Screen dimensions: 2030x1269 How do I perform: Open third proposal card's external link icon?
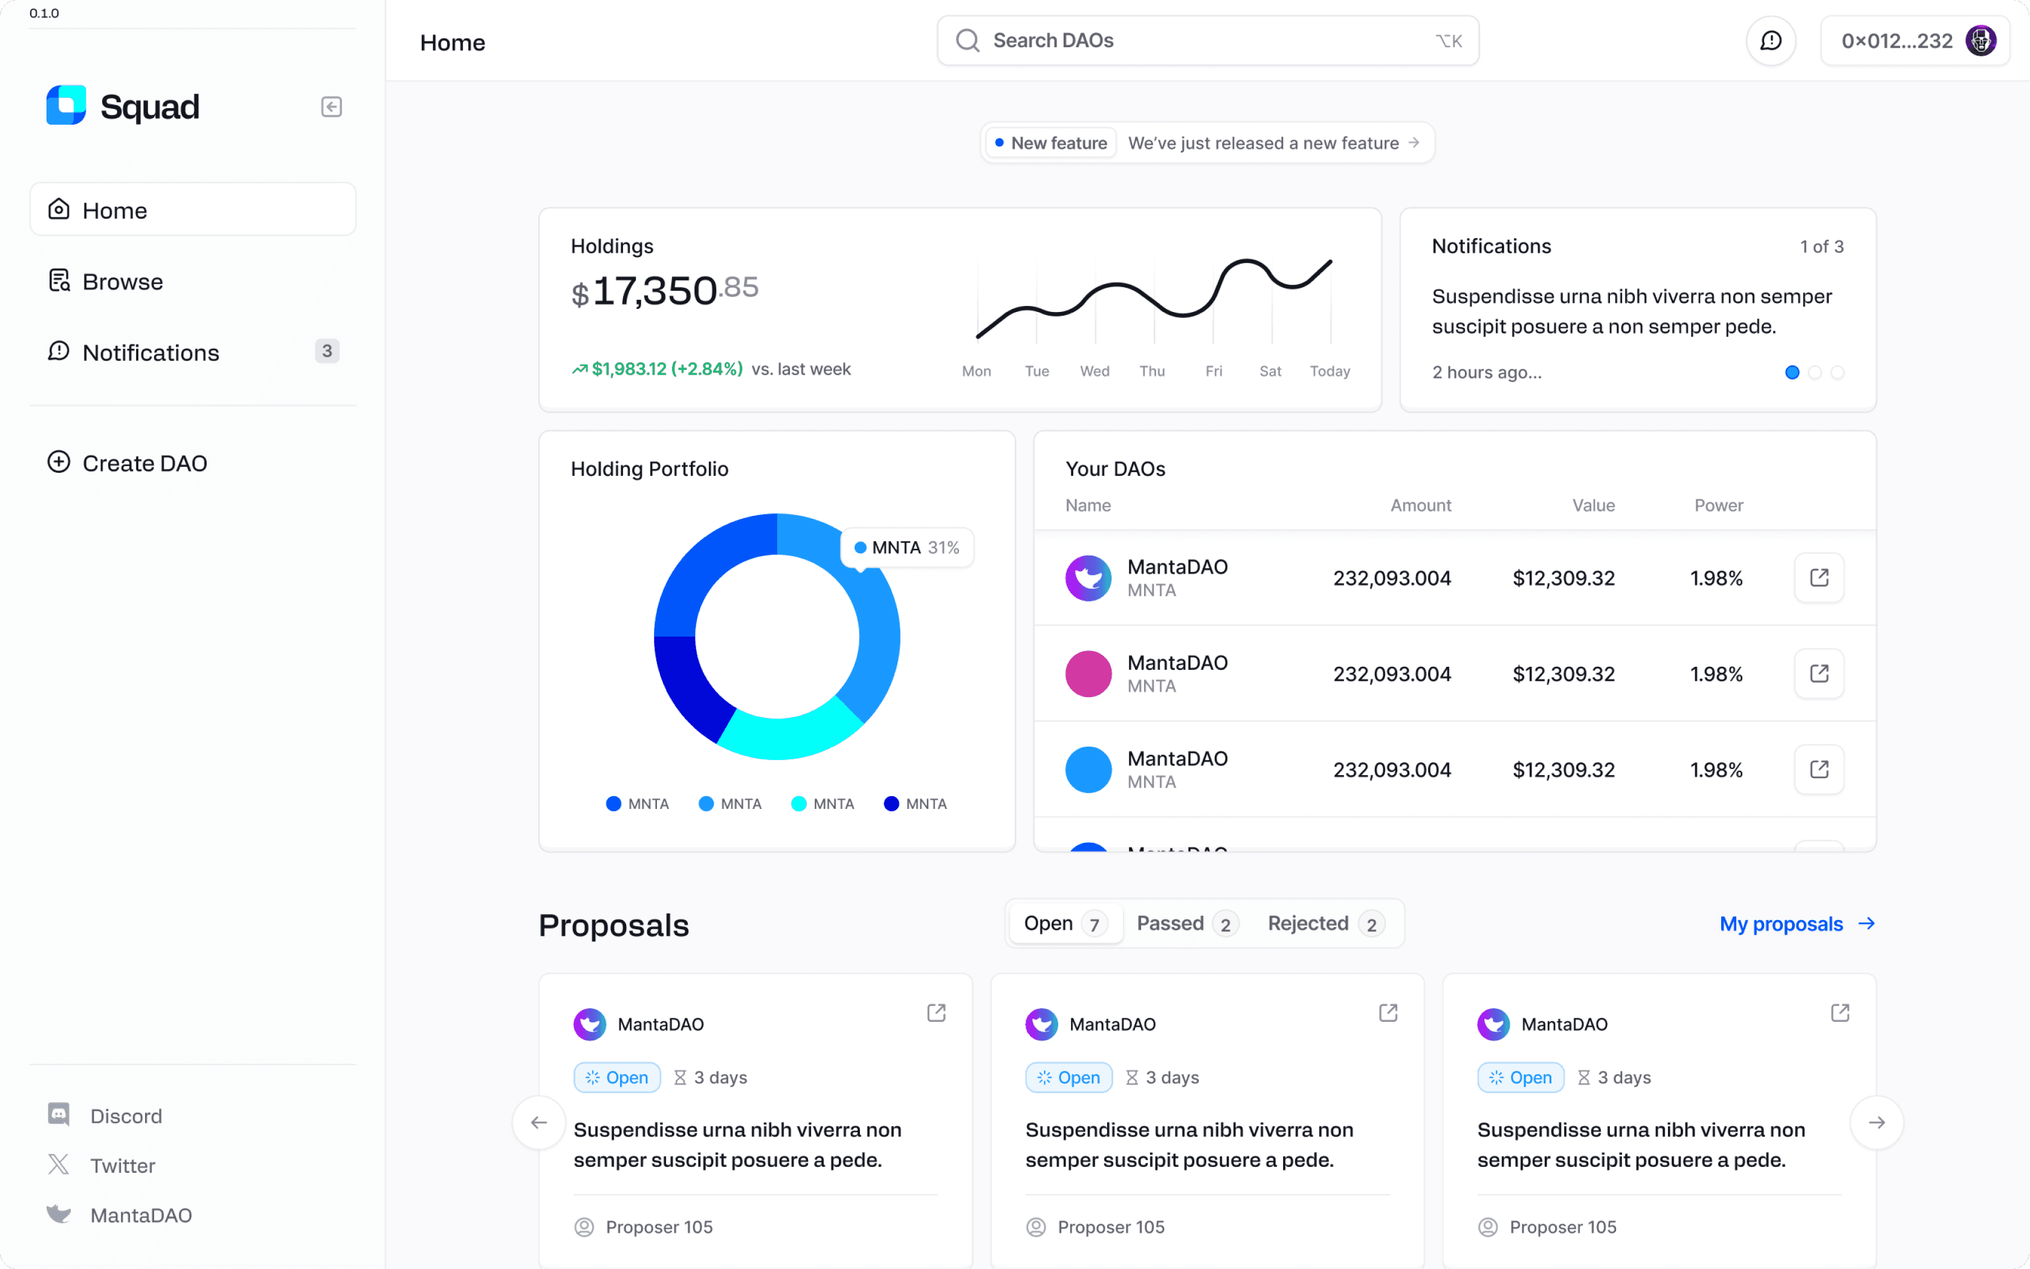(1840, 1013)
